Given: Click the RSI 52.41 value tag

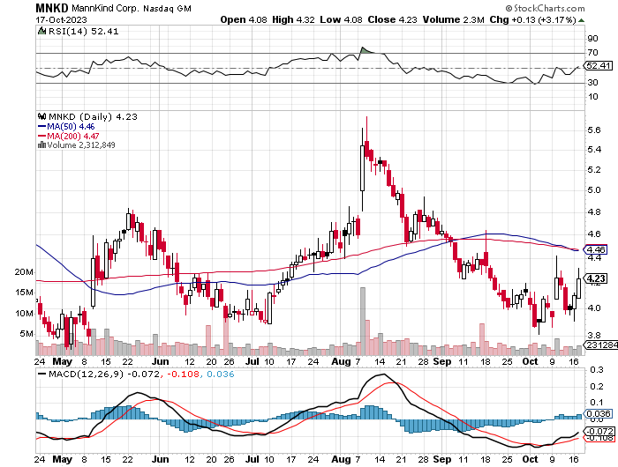Looking at the screenshot, I should (598, 65).
